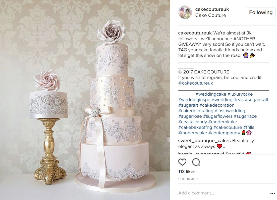Open the #sugarlace hashtag
The image size is (277, 200).
tap(245, 116)
